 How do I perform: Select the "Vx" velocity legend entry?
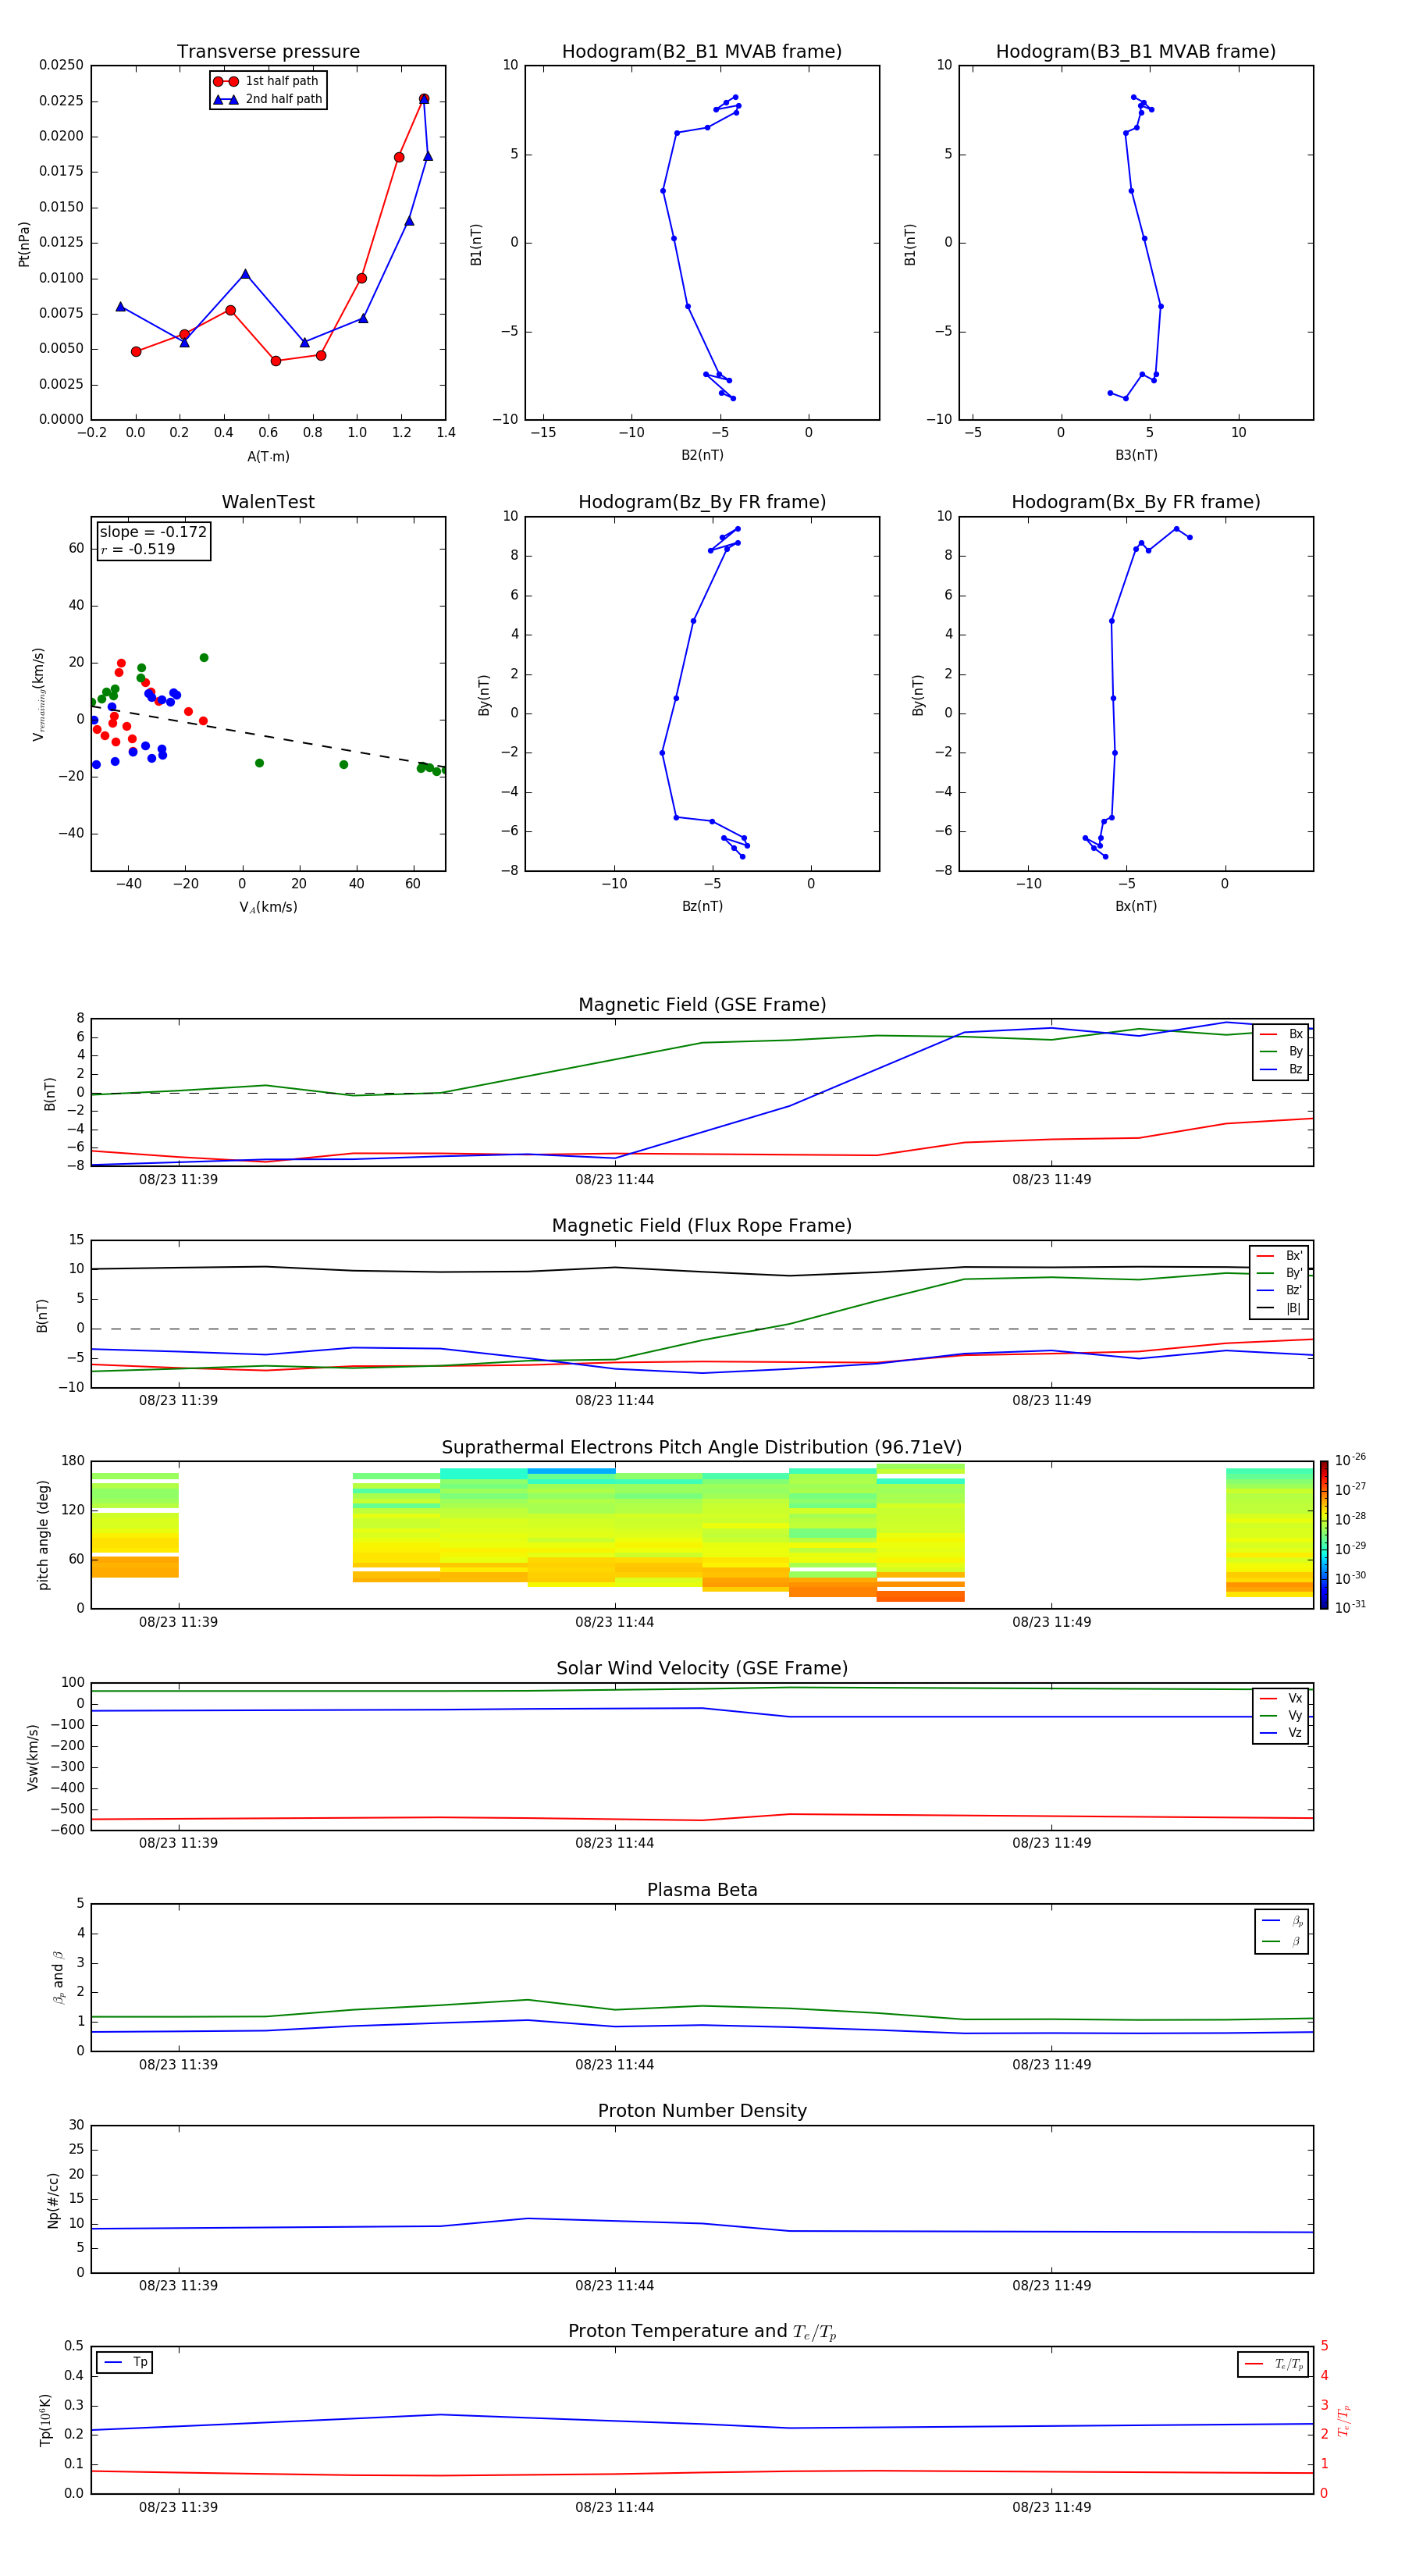pyautogui.click(x=1281, y=1698)
